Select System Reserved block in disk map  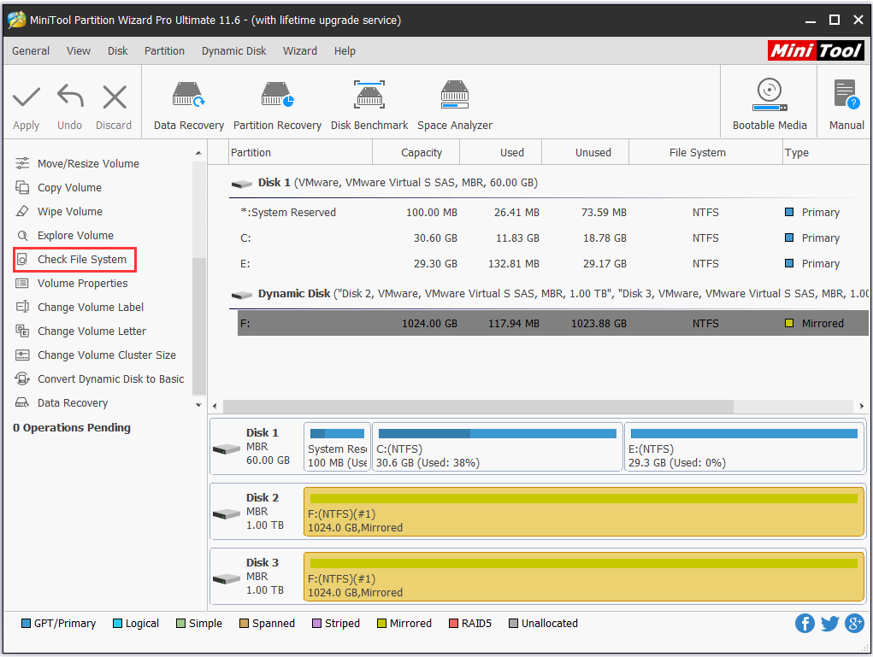[338, 448]
